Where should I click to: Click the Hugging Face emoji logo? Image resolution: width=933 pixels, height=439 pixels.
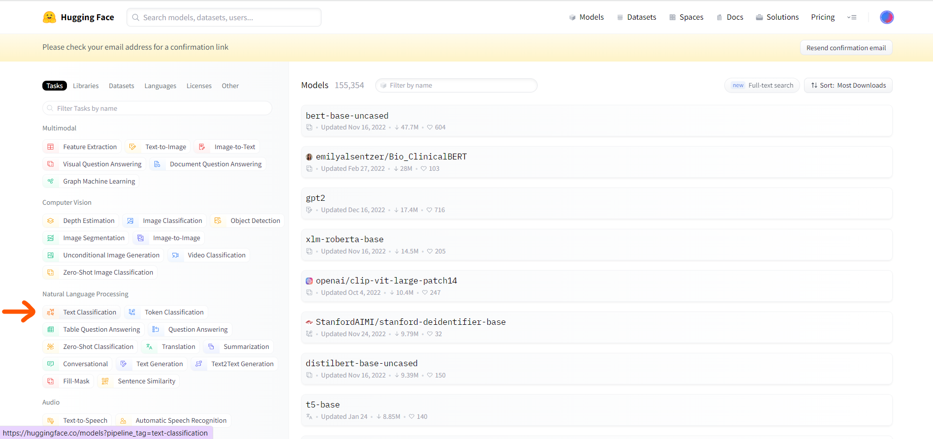49,17
